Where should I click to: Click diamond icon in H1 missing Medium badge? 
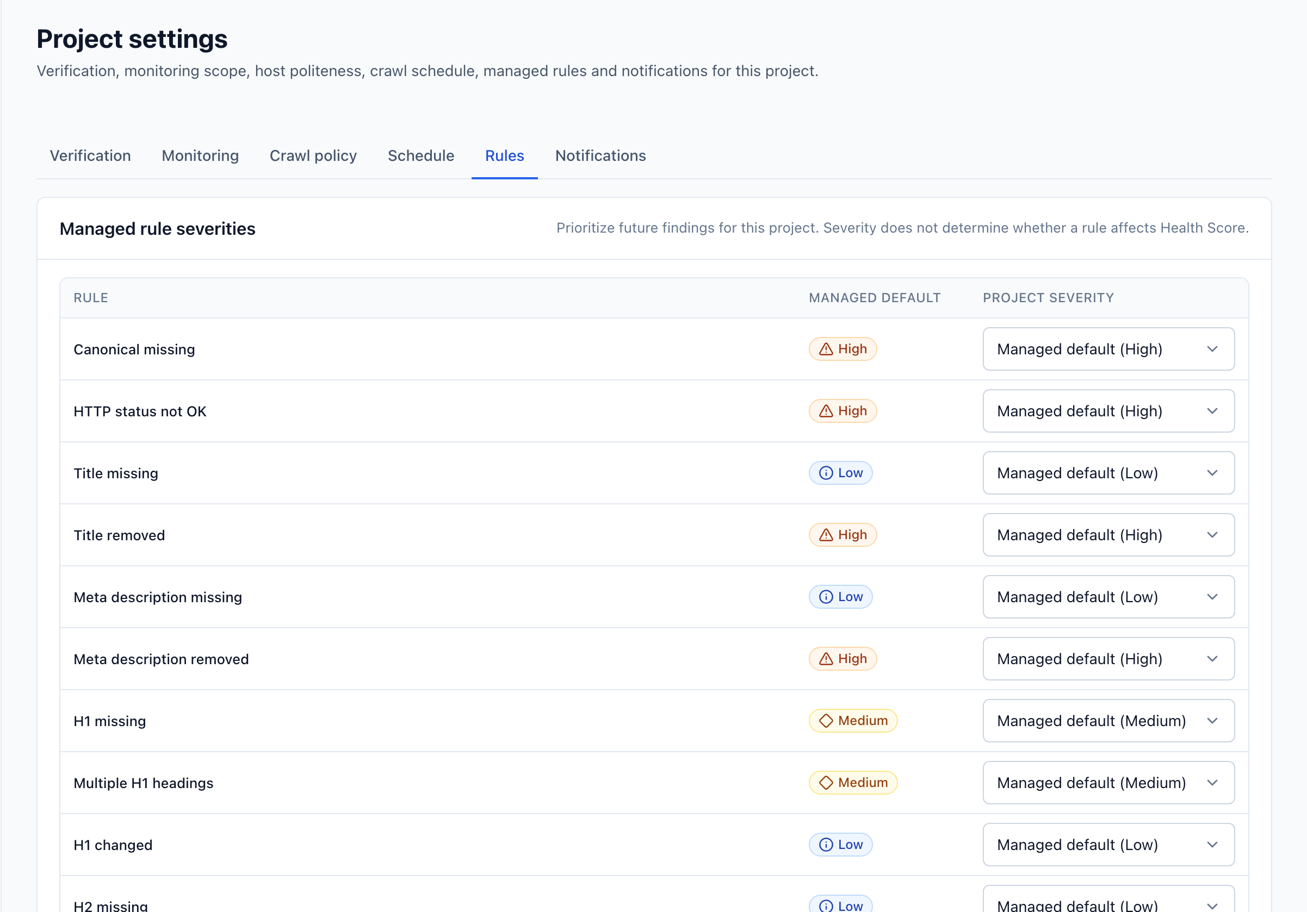point(826,721)
